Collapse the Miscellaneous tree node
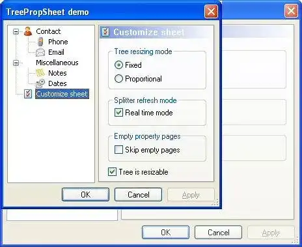302x247 pixels. click(x=16, y=63)
